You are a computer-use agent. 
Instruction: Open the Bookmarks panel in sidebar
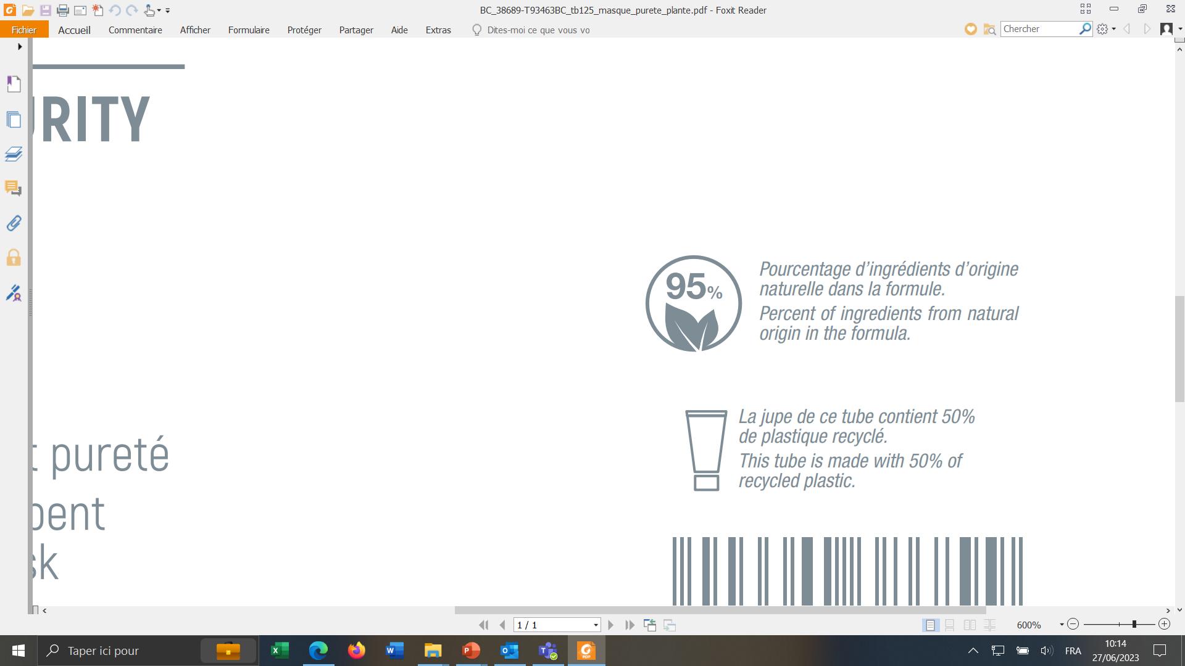14,84
